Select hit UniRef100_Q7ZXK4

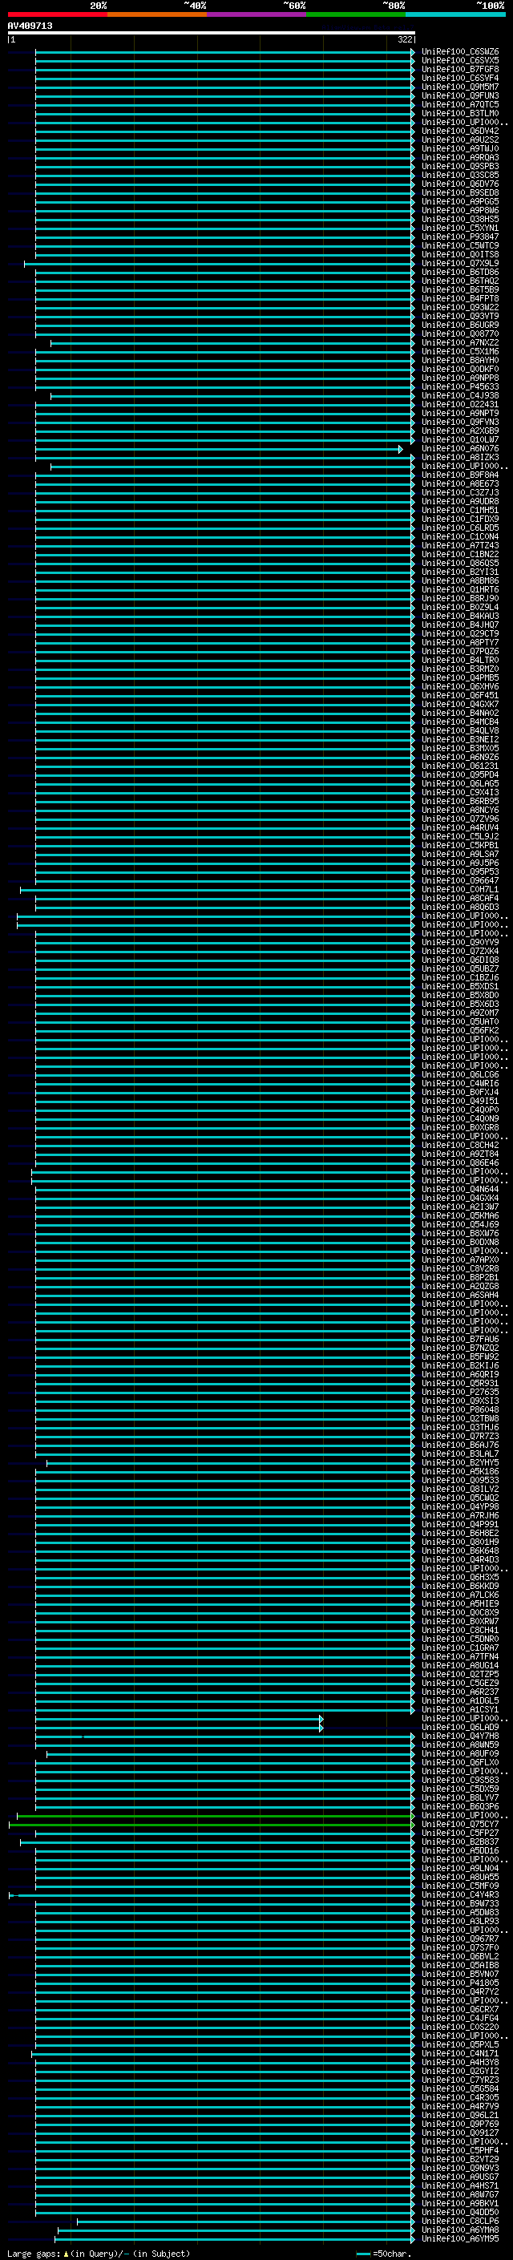point(459,952)
